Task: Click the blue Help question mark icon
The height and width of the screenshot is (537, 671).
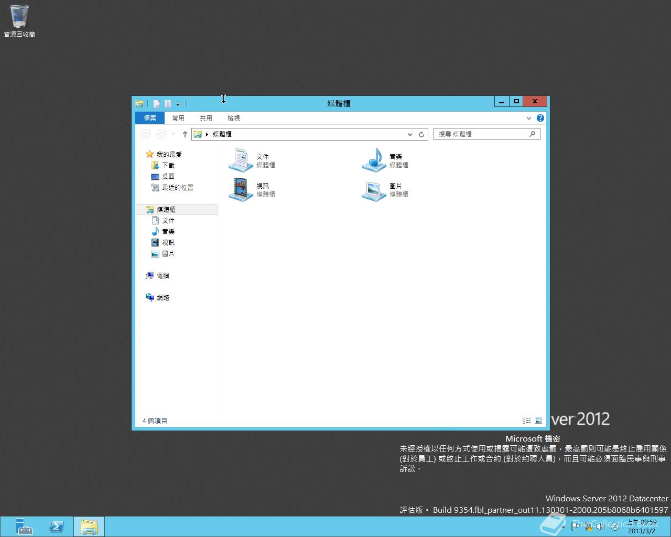Action: click(x=540, y=118)
